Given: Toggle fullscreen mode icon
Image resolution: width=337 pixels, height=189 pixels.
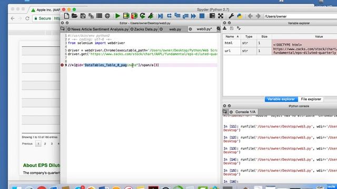Looking at the screenshot, I should pyautogui.click(x=221, y=16).
